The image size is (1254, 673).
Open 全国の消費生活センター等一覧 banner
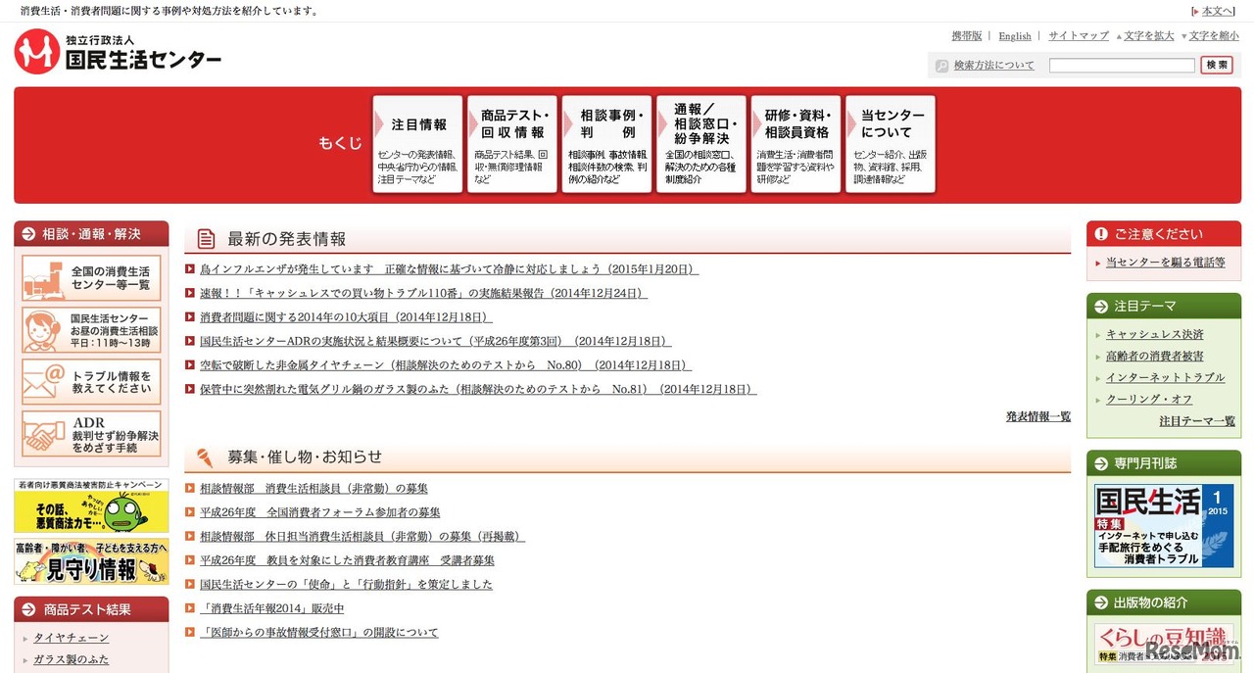91,278
